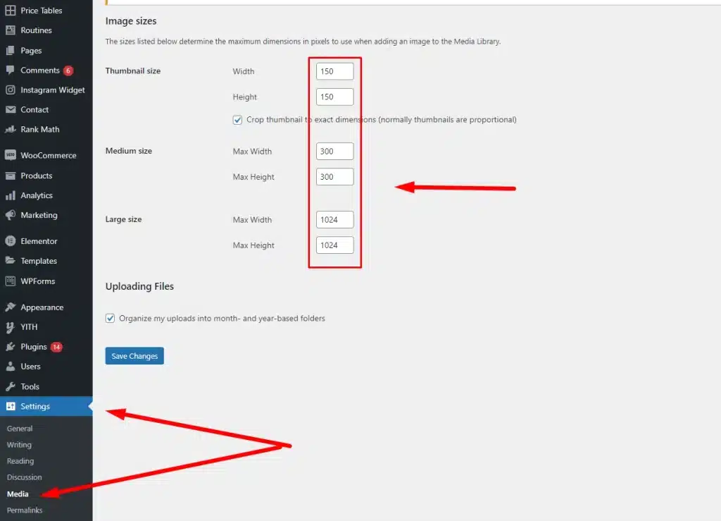Click the Comments count badge 6

(68, 71)
